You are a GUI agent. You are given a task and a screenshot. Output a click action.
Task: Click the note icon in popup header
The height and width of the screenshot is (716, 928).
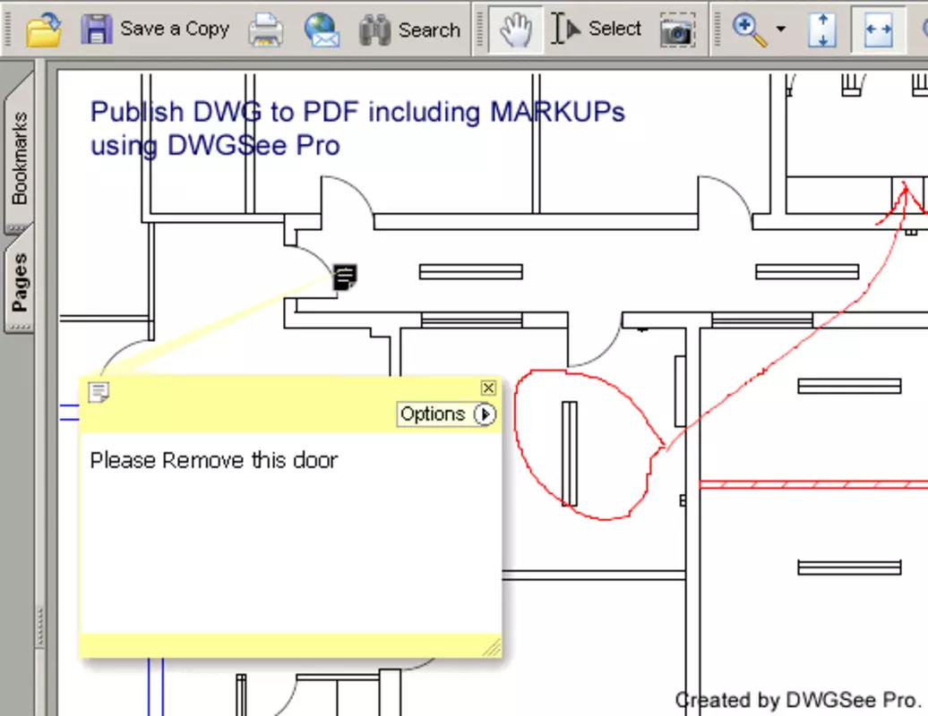point(99,392)
